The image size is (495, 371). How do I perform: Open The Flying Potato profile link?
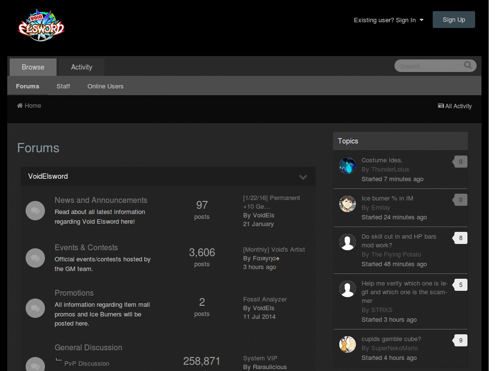(x=396, y=254)
